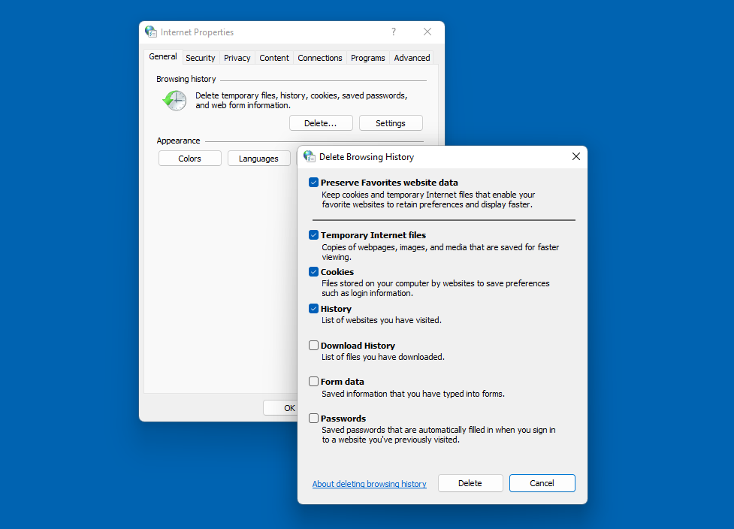734x529 pixels.
Task: Switch to the Connections tab
Action: [319, 57]
